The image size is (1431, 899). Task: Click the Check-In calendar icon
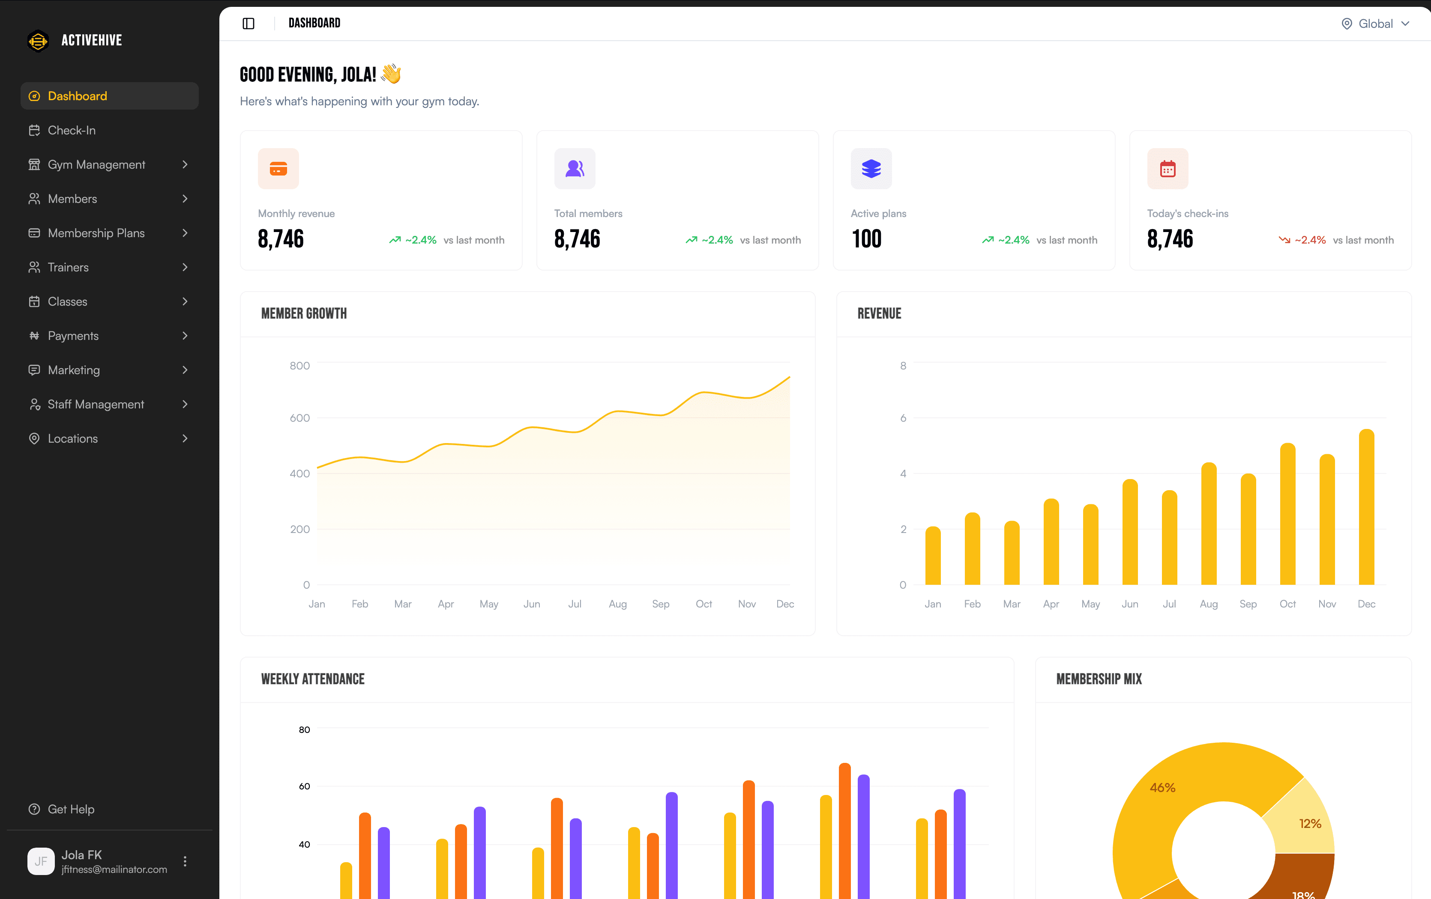pyautogui.click(x=34, y=131)
